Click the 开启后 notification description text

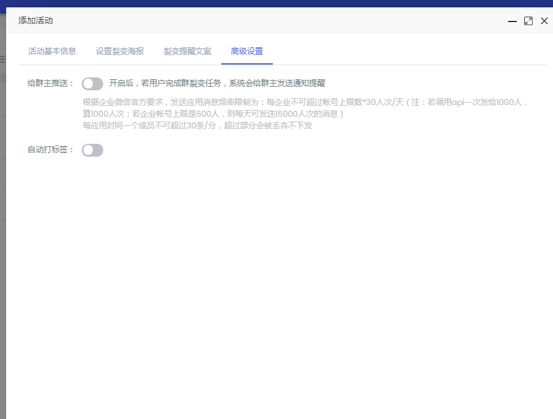(217, 83)
